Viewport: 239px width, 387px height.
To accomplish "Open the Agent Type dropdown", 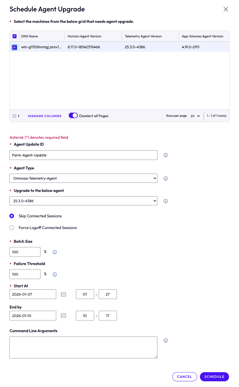I will (83, 178).
